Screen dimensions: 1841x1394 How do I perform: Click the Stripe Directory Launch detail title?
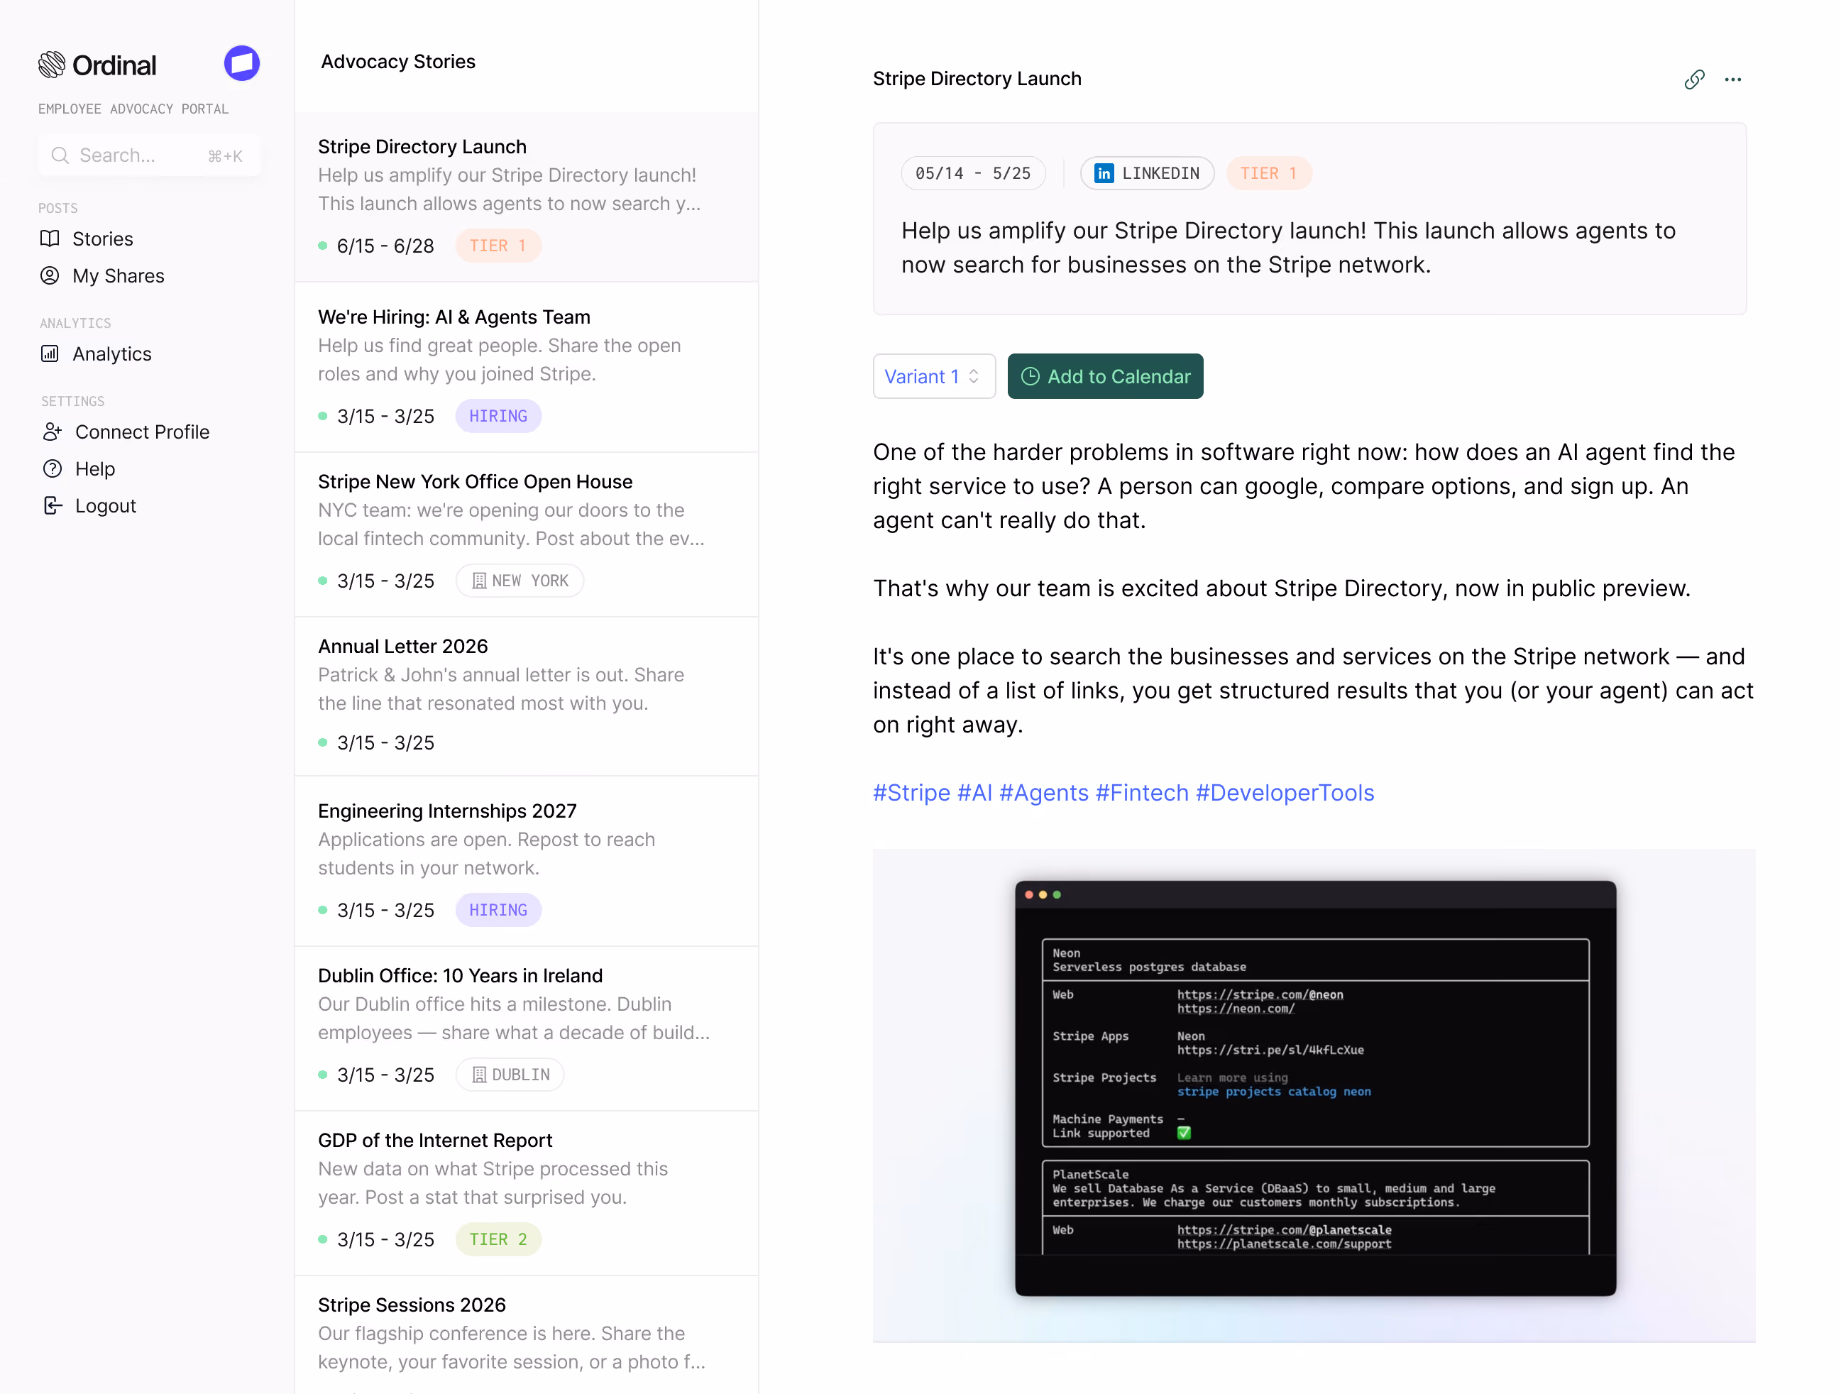(977, 79)
